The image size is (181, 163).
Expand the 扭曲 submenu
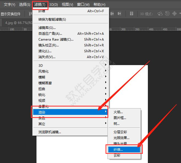coord(71,89)
